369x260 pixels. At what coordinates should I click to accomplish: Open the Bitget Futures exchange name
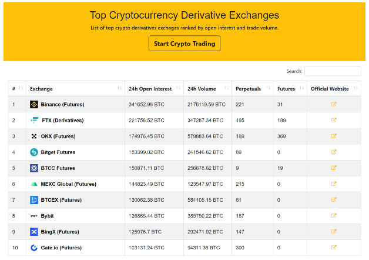coord(58,152)
